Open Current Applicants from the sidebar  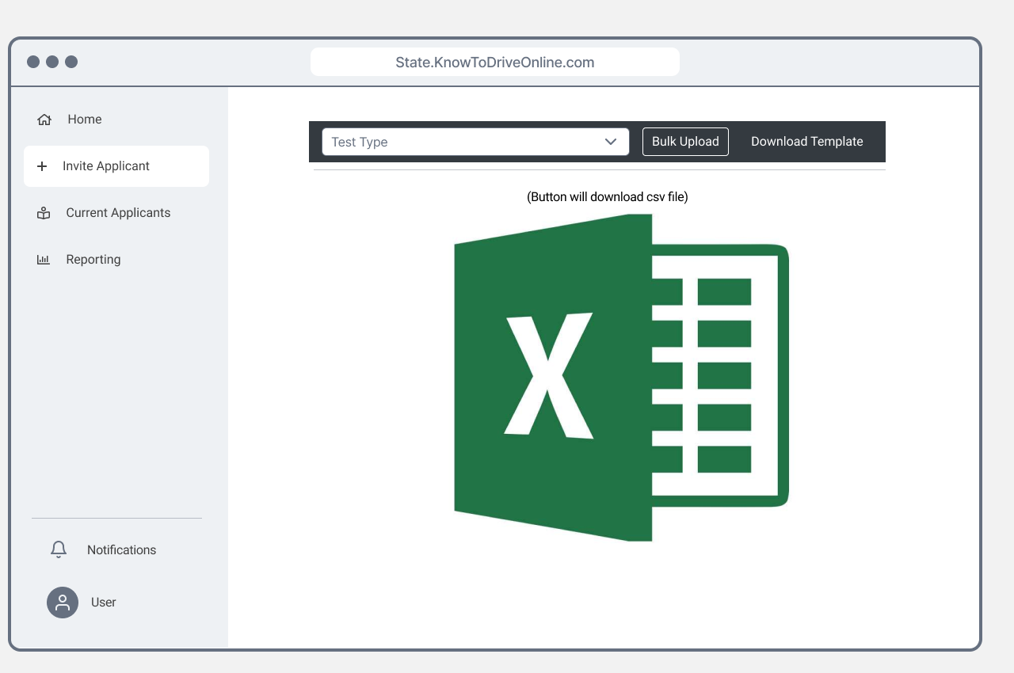point(118,213)
